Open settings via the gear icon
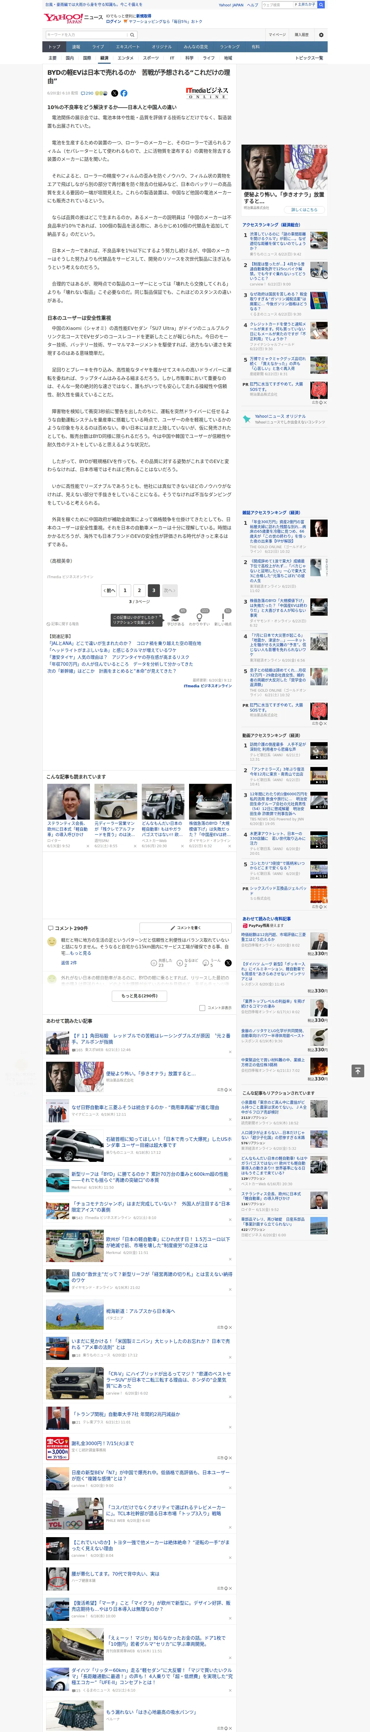The height and width of the screenshot is (1732, 370). click(x=321, y=35)
